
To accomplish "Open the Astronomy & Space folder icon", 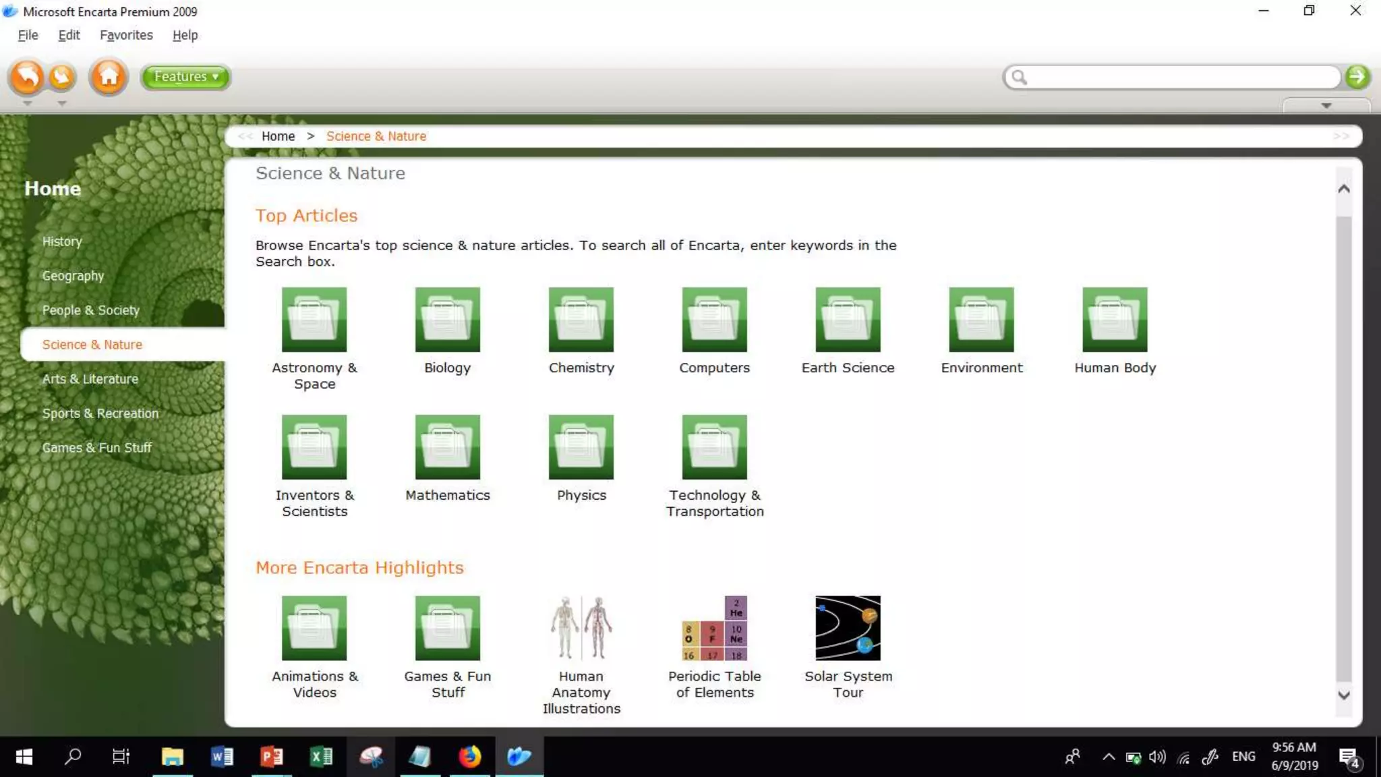I will pos(314,320).
